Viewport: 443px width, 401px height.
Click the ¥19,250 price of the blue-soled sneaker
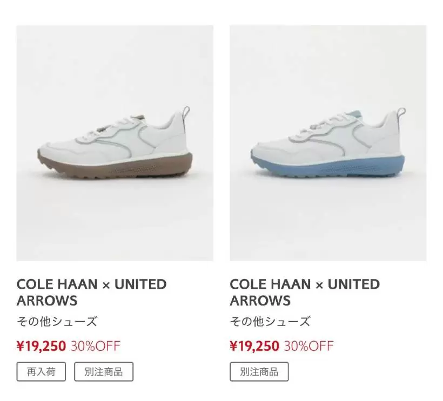pyautogui.click(x=254, y=345)
